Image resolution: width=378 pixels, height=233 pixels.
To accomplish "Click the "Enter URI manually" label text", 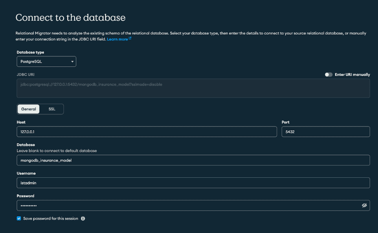I will click(352, 75).
